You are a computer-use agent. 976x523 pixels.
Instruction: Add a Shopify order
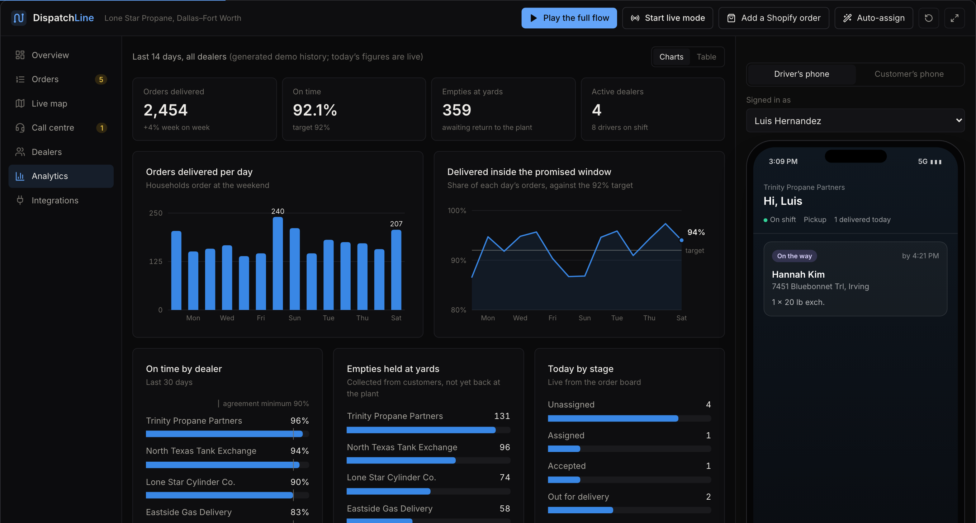pos(773,18)
